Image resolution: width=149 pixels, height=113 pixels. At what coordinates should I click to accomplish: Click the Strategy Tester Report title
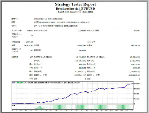click(76, 4)
